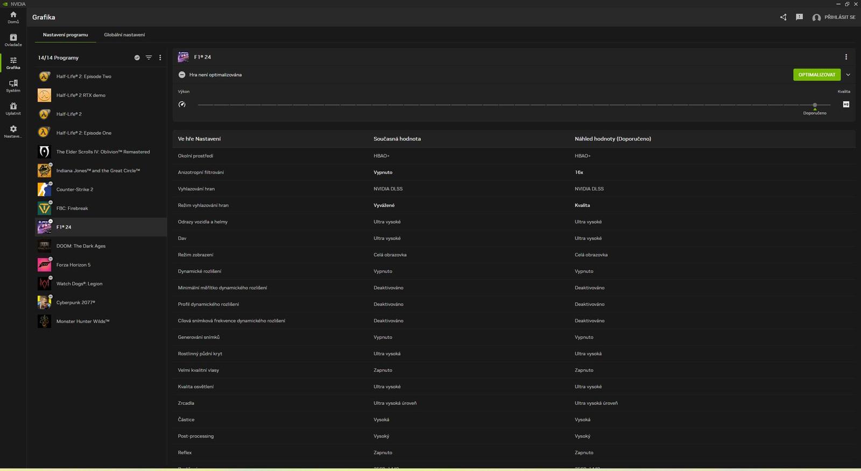Select Counter-Strike 2 in program list
This screenshot has width=861, height=471.
tap(101, 189)
